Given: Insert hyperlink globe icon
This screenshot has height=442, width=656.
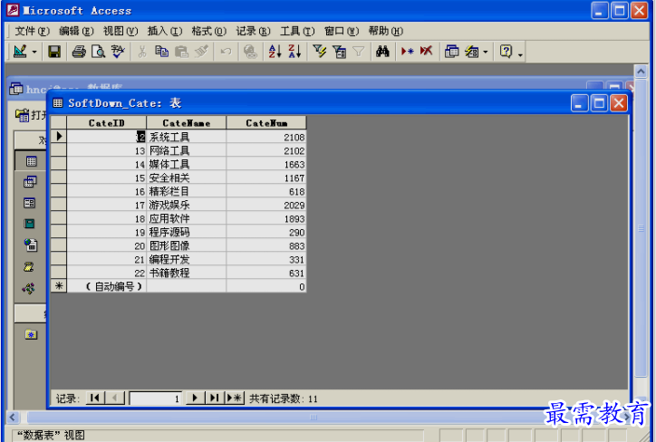Looking at the screenshot, I should tap(250, 52).
